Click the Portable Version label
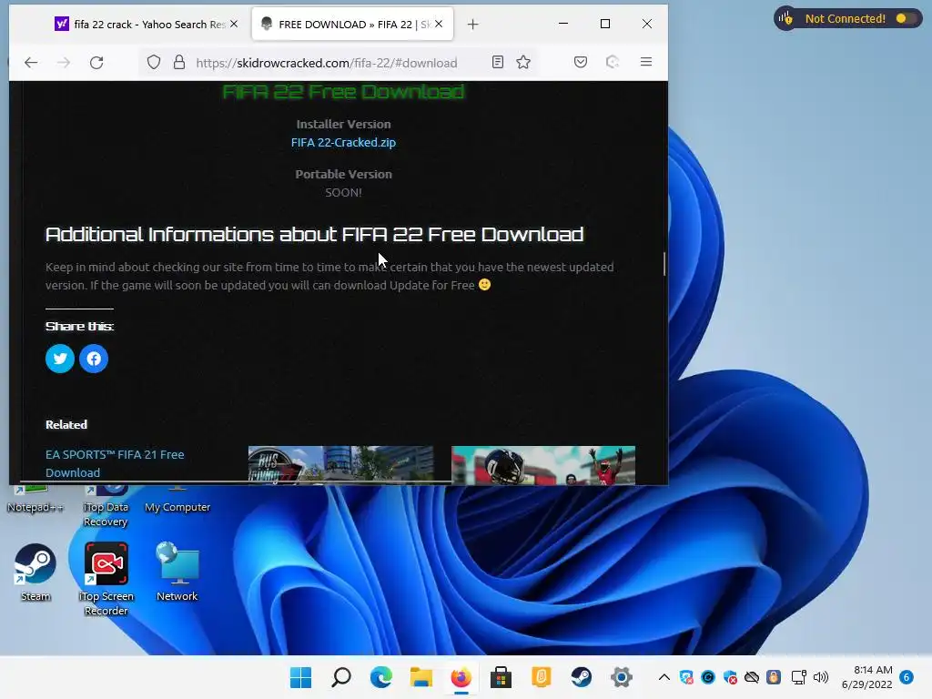 tap(343, 174)
